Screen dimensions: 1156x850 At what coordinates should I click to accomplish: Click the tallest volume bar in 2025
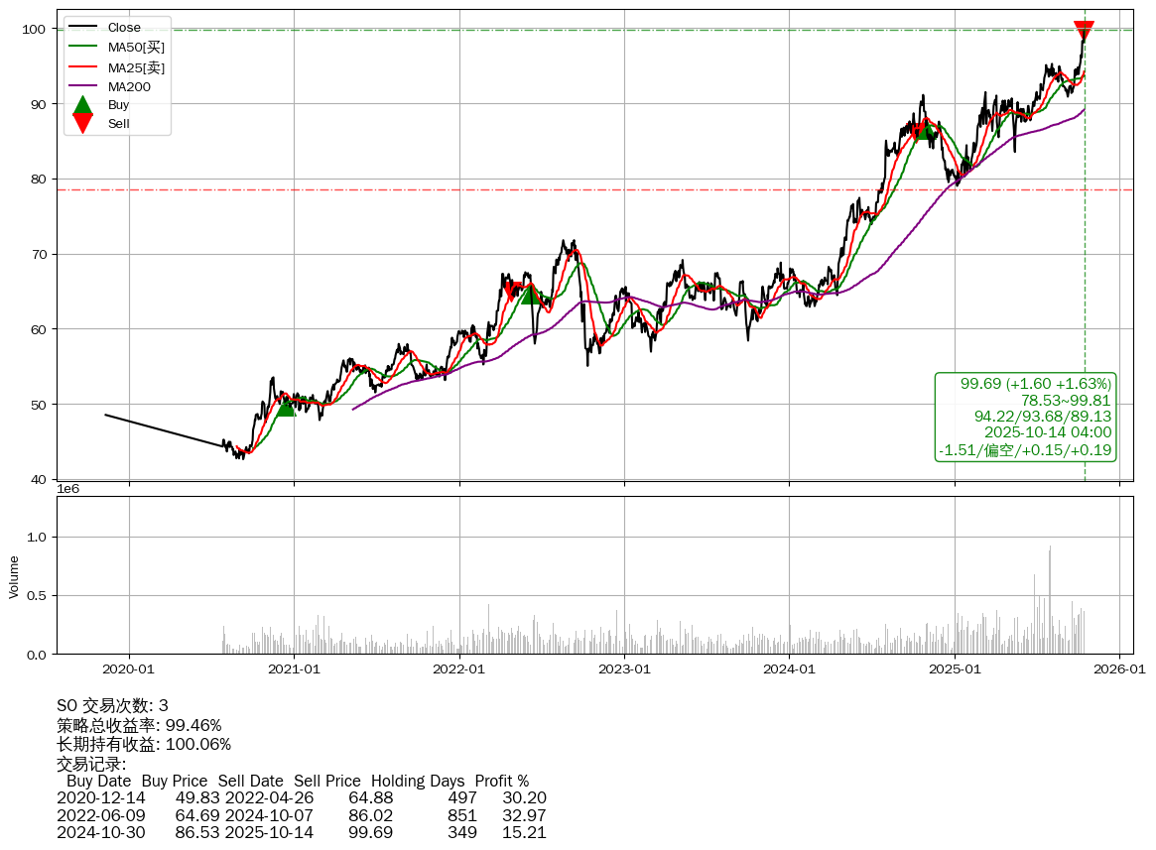[1050, 600]
